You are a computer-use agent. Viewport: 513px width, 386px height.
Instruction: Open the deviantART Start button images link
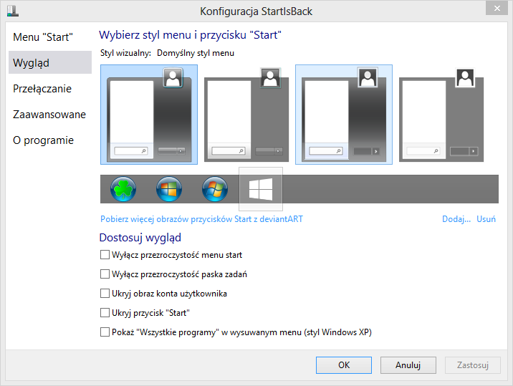(x=201, y=219)
